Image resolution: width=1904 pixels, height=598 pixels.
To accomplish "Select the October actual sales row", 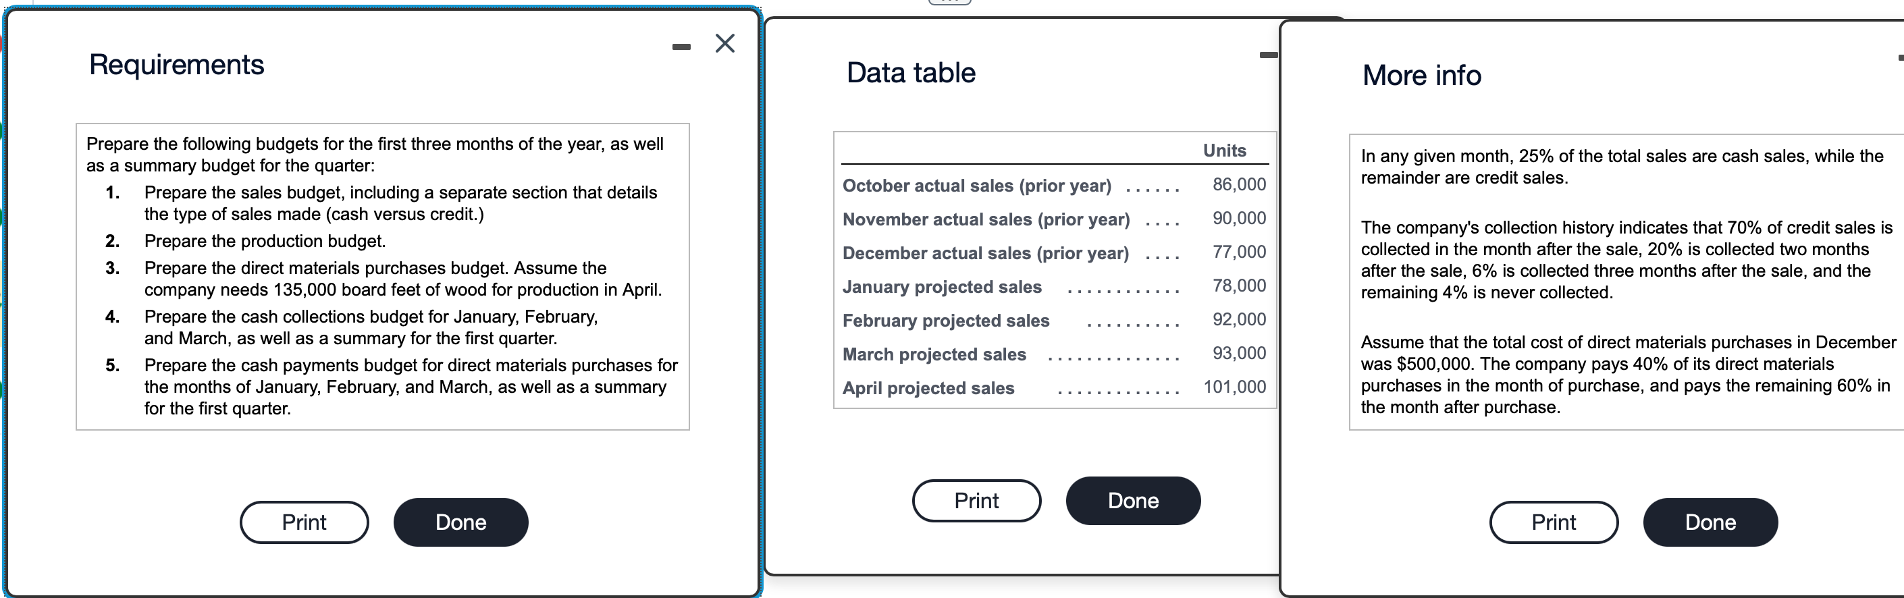I will pos(1035,186).
